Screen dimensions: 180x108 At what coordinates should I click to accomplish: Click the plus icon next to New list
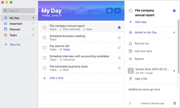click(x=6, y=44)
